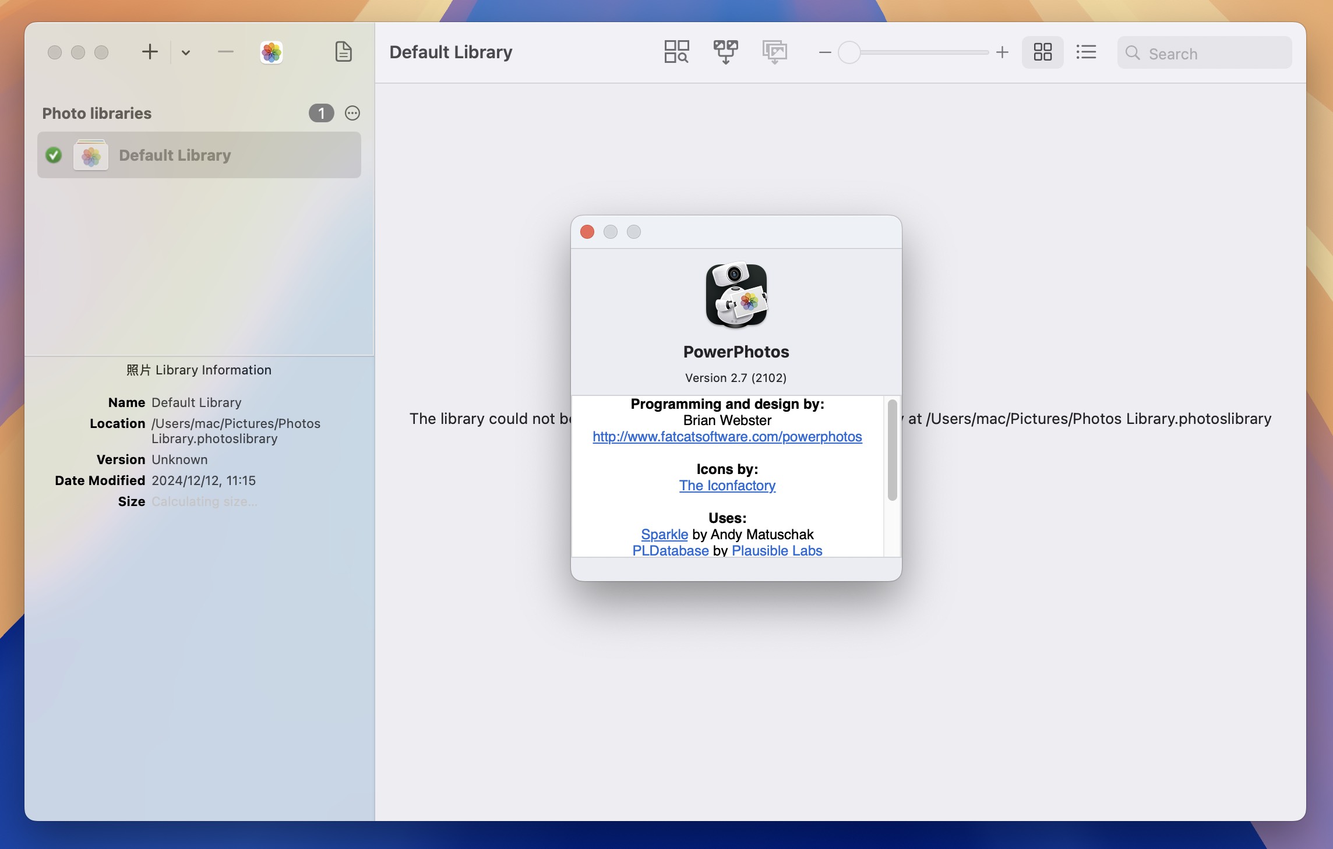Click the 'Brian Webster' credit text
1333x849 pixels.
click(727, 420)
